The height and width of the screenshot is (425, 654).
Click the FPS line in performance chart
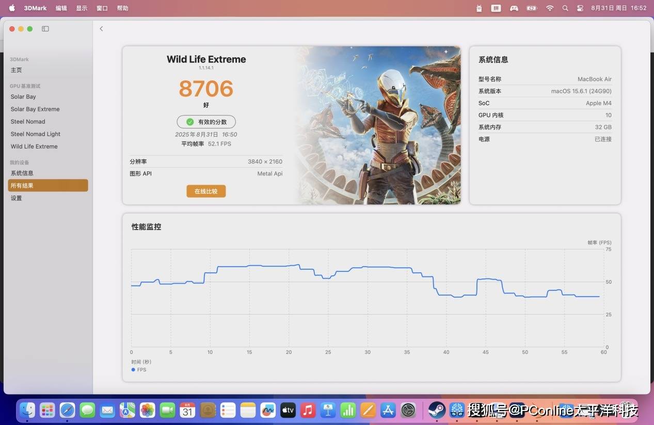pyautogui.click(x=365, y=281)
